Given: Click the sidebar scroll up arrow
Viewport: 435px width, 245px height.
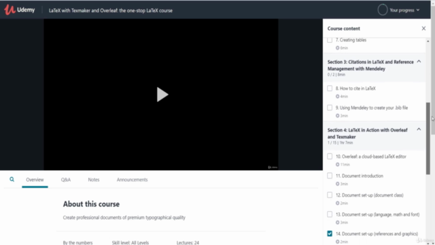Looking at the screenshot, I should click(428, 41).
